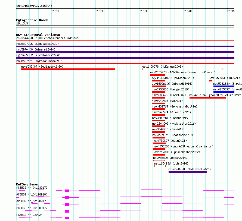Select the thin red esv3644798 variant line

click(125, 41)
